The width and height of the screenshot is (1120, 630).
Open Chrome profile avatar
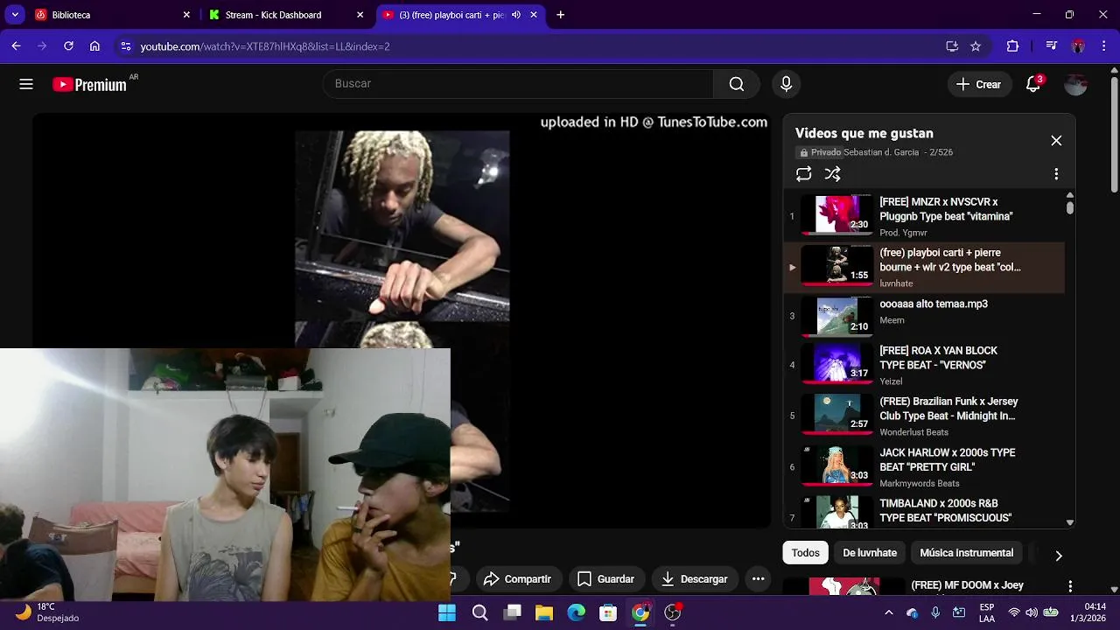[1078, 46]
